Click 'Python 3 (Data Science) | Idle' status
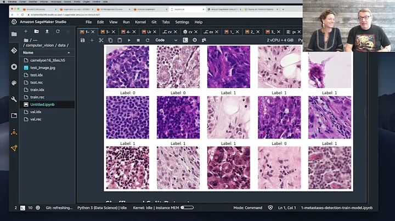The width and height of the screenshot is (395, 221). pos(102,208)
